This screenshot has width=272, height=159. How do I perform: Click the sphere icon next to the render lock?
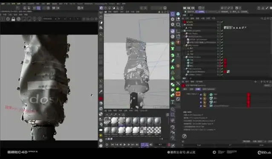pos(18,19)
